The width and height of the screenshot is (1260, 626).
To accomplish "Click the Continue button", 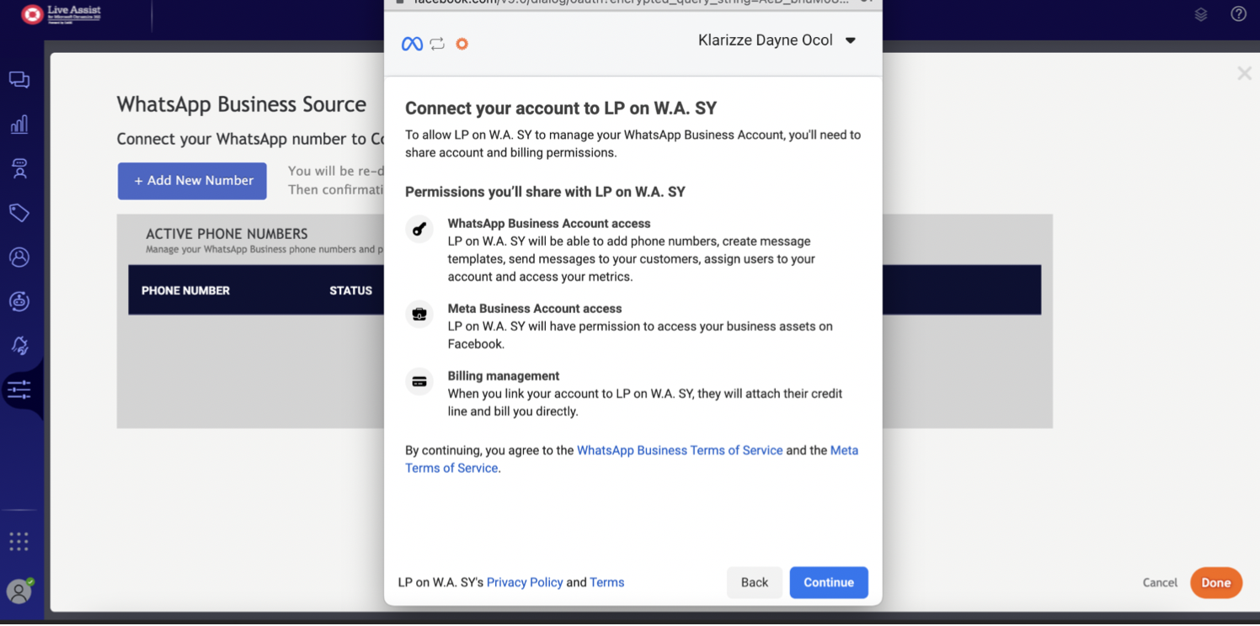I will coord(829,582).
